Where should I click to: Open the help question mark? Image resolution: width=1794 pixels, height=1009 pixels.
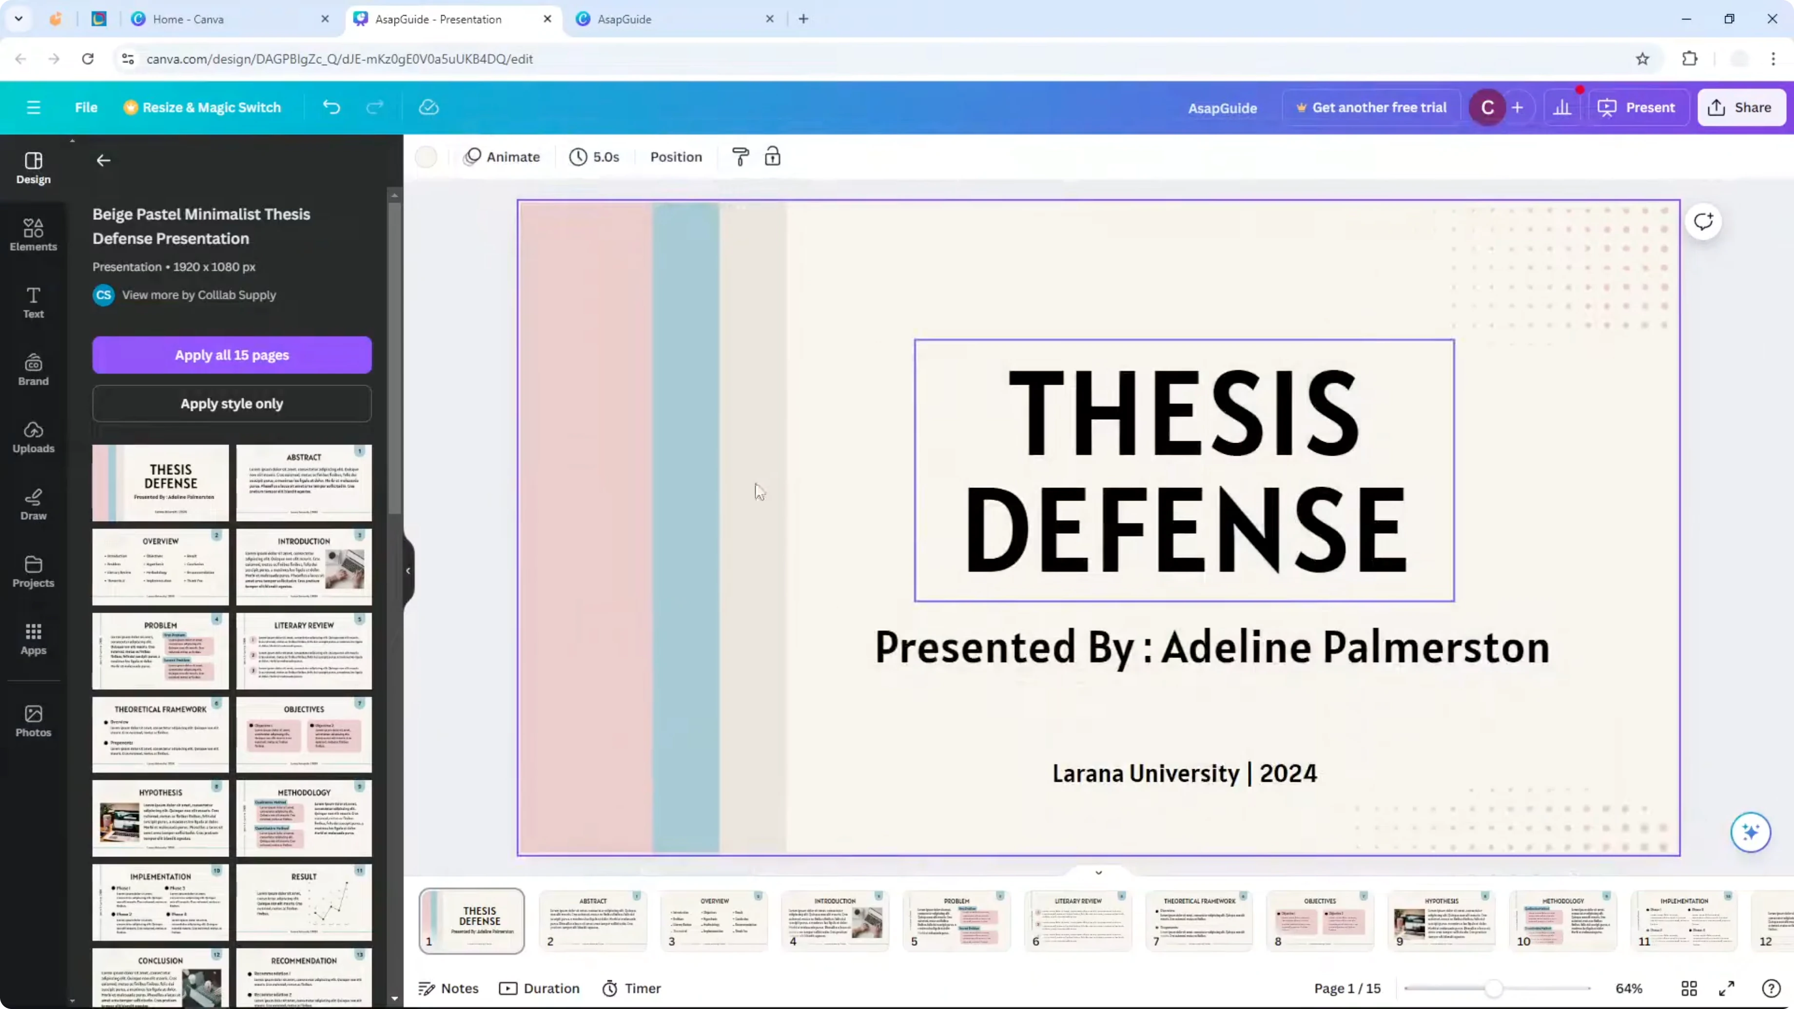pyautogui.click(x=1770, y=989)
